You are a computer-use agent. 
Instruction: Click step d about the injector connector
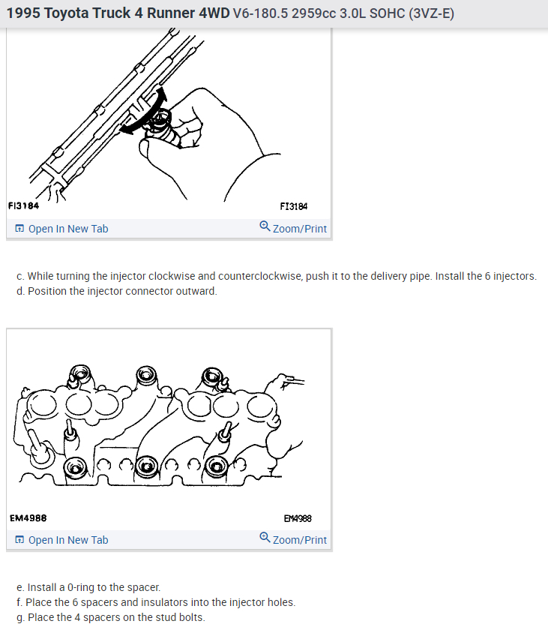click(x=117, y=291)
